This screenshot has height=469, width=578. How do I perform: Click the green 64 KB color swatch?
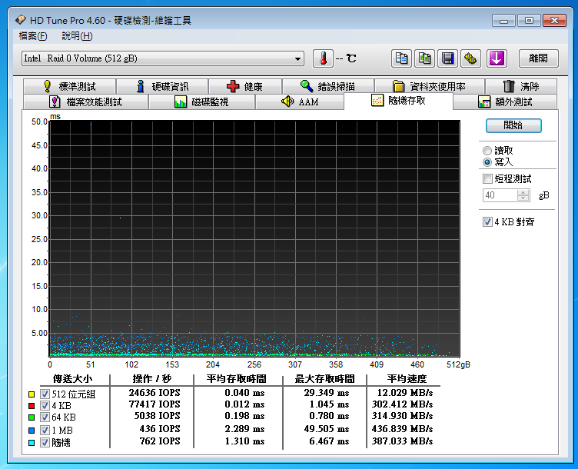[x=32, y=417]
